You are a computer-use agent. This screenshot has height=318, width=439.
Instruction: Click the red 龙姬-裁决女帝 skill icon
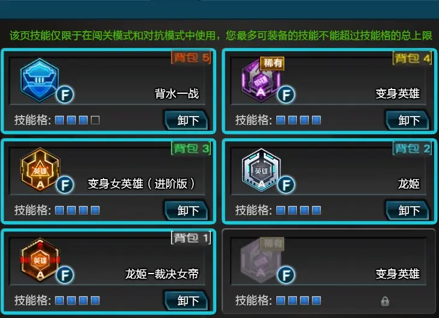click(x=40, y=260)
